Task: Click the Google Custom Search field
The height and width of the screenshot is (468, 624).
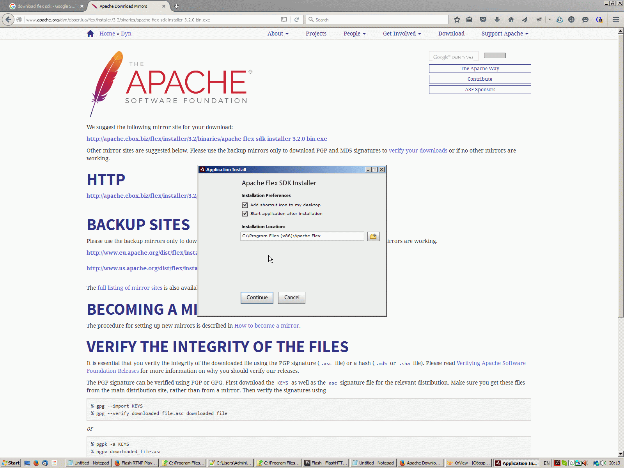Action: pos(454,57)
